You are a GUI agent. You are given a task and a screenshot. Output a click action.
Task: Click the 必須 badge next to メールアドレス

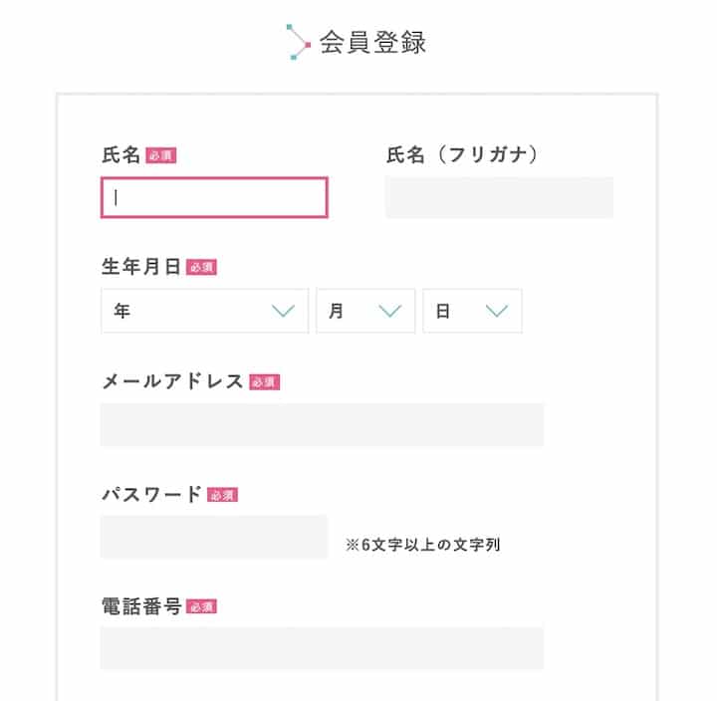click(265, 381)
